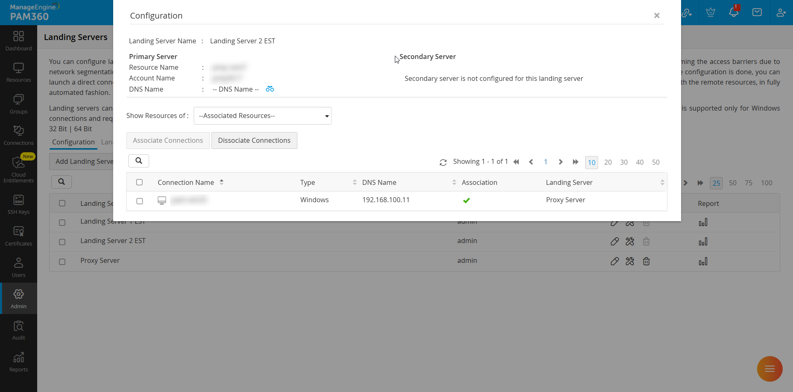This screenshot has height=392, width=793.
Task: Click the tools icon on Landing Server 2 EST row
Action: 630,241
